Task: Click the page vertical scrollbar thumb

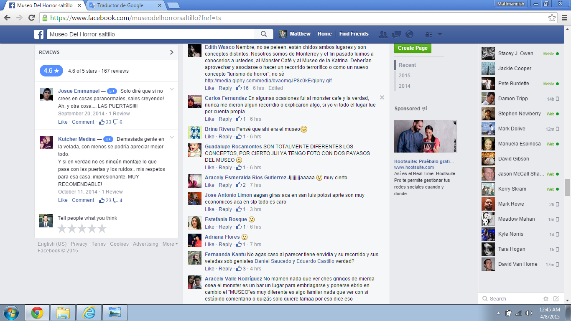Action: (567, 188)
